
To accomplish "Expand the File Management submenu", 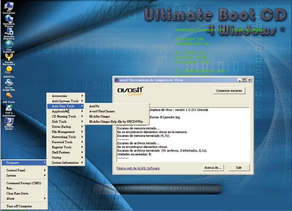I will tap(66, 132).
